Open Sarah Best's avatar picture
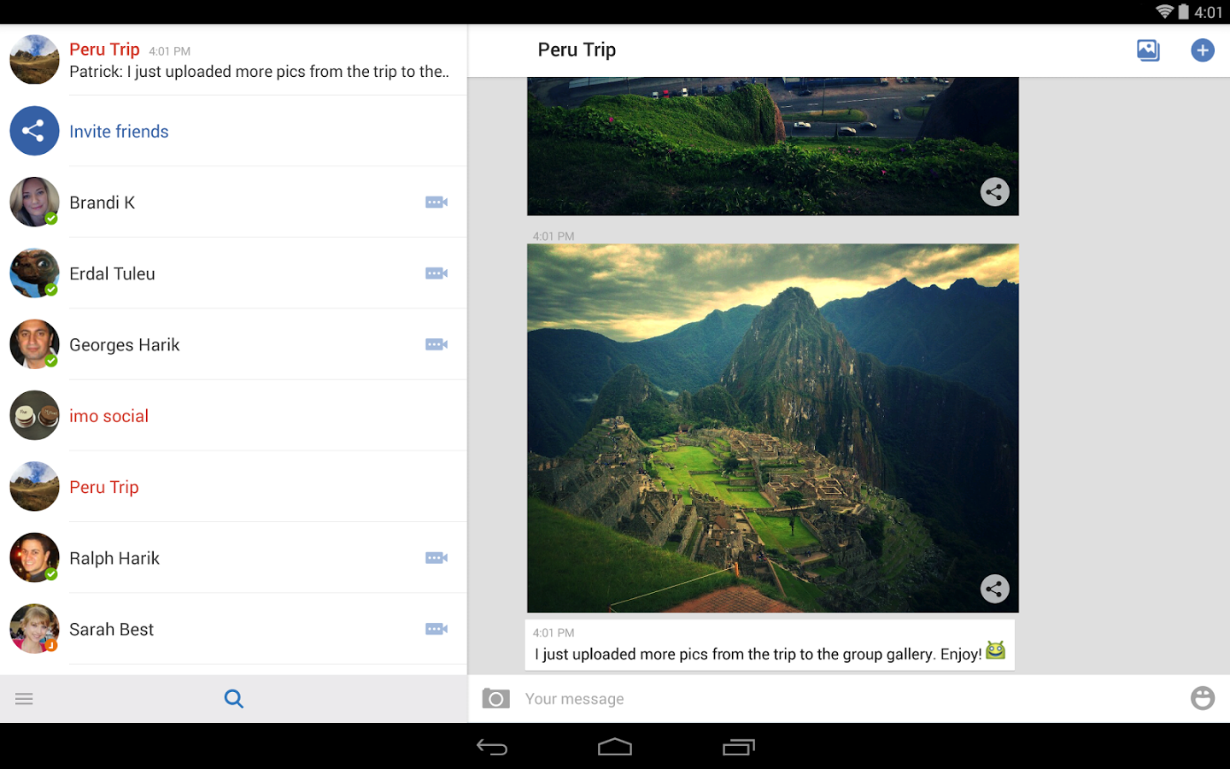This screenshot has height=769, width=1230. [34, 629]
